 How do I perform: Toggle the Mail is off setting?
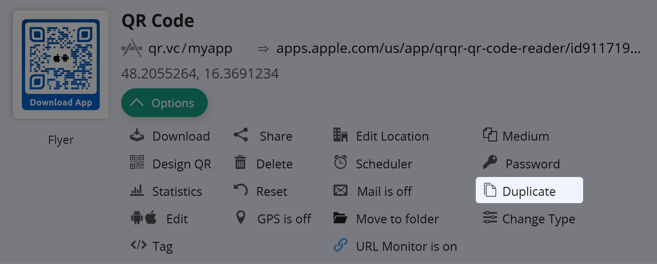(384, 191)
